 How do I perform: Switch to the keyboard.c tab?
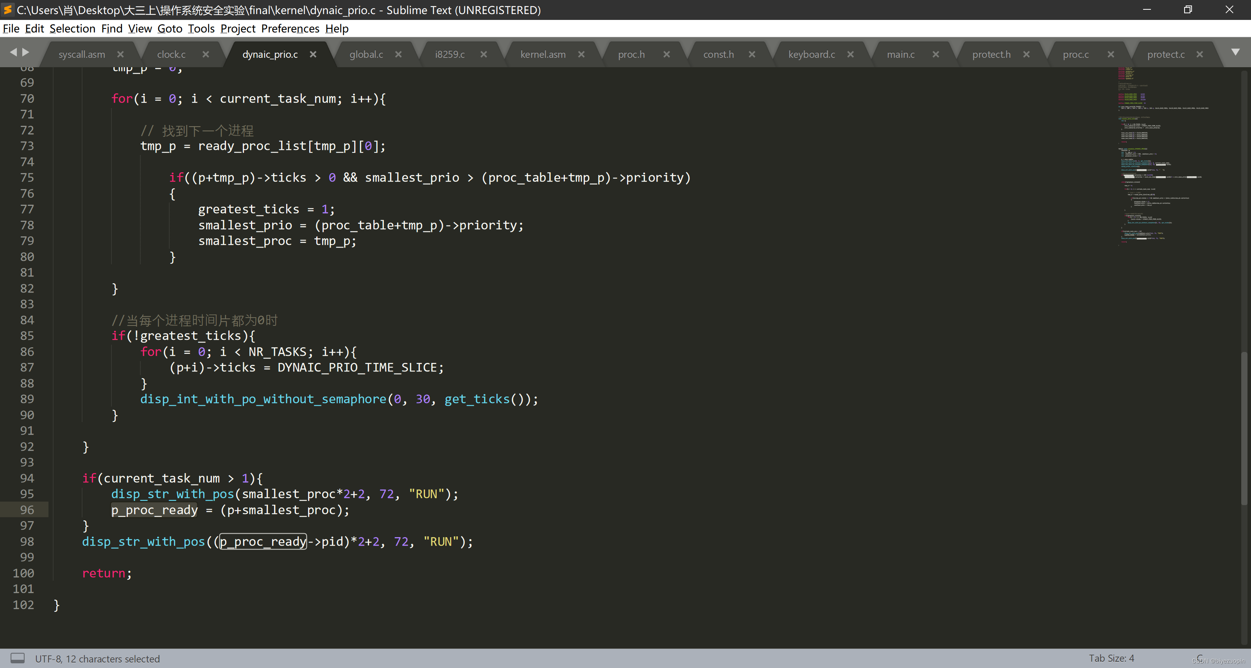[x=812, y=54]
